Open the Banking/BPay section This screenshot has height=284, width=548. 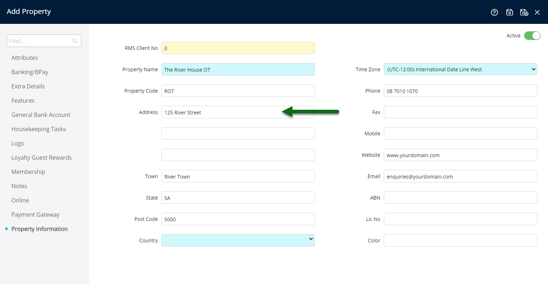[x=30, y=72]
